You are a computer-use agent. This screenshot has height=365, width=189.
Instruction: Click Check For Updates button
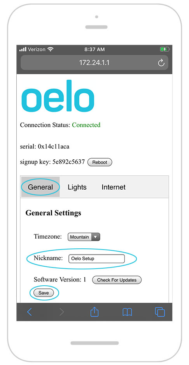click(117, 280)
